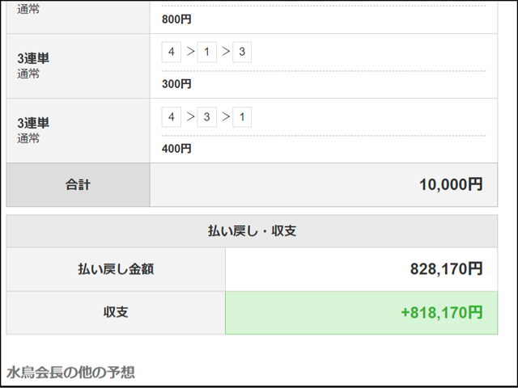Select the 300円 bet amount
518x388 pixels.
pos(176,84)
